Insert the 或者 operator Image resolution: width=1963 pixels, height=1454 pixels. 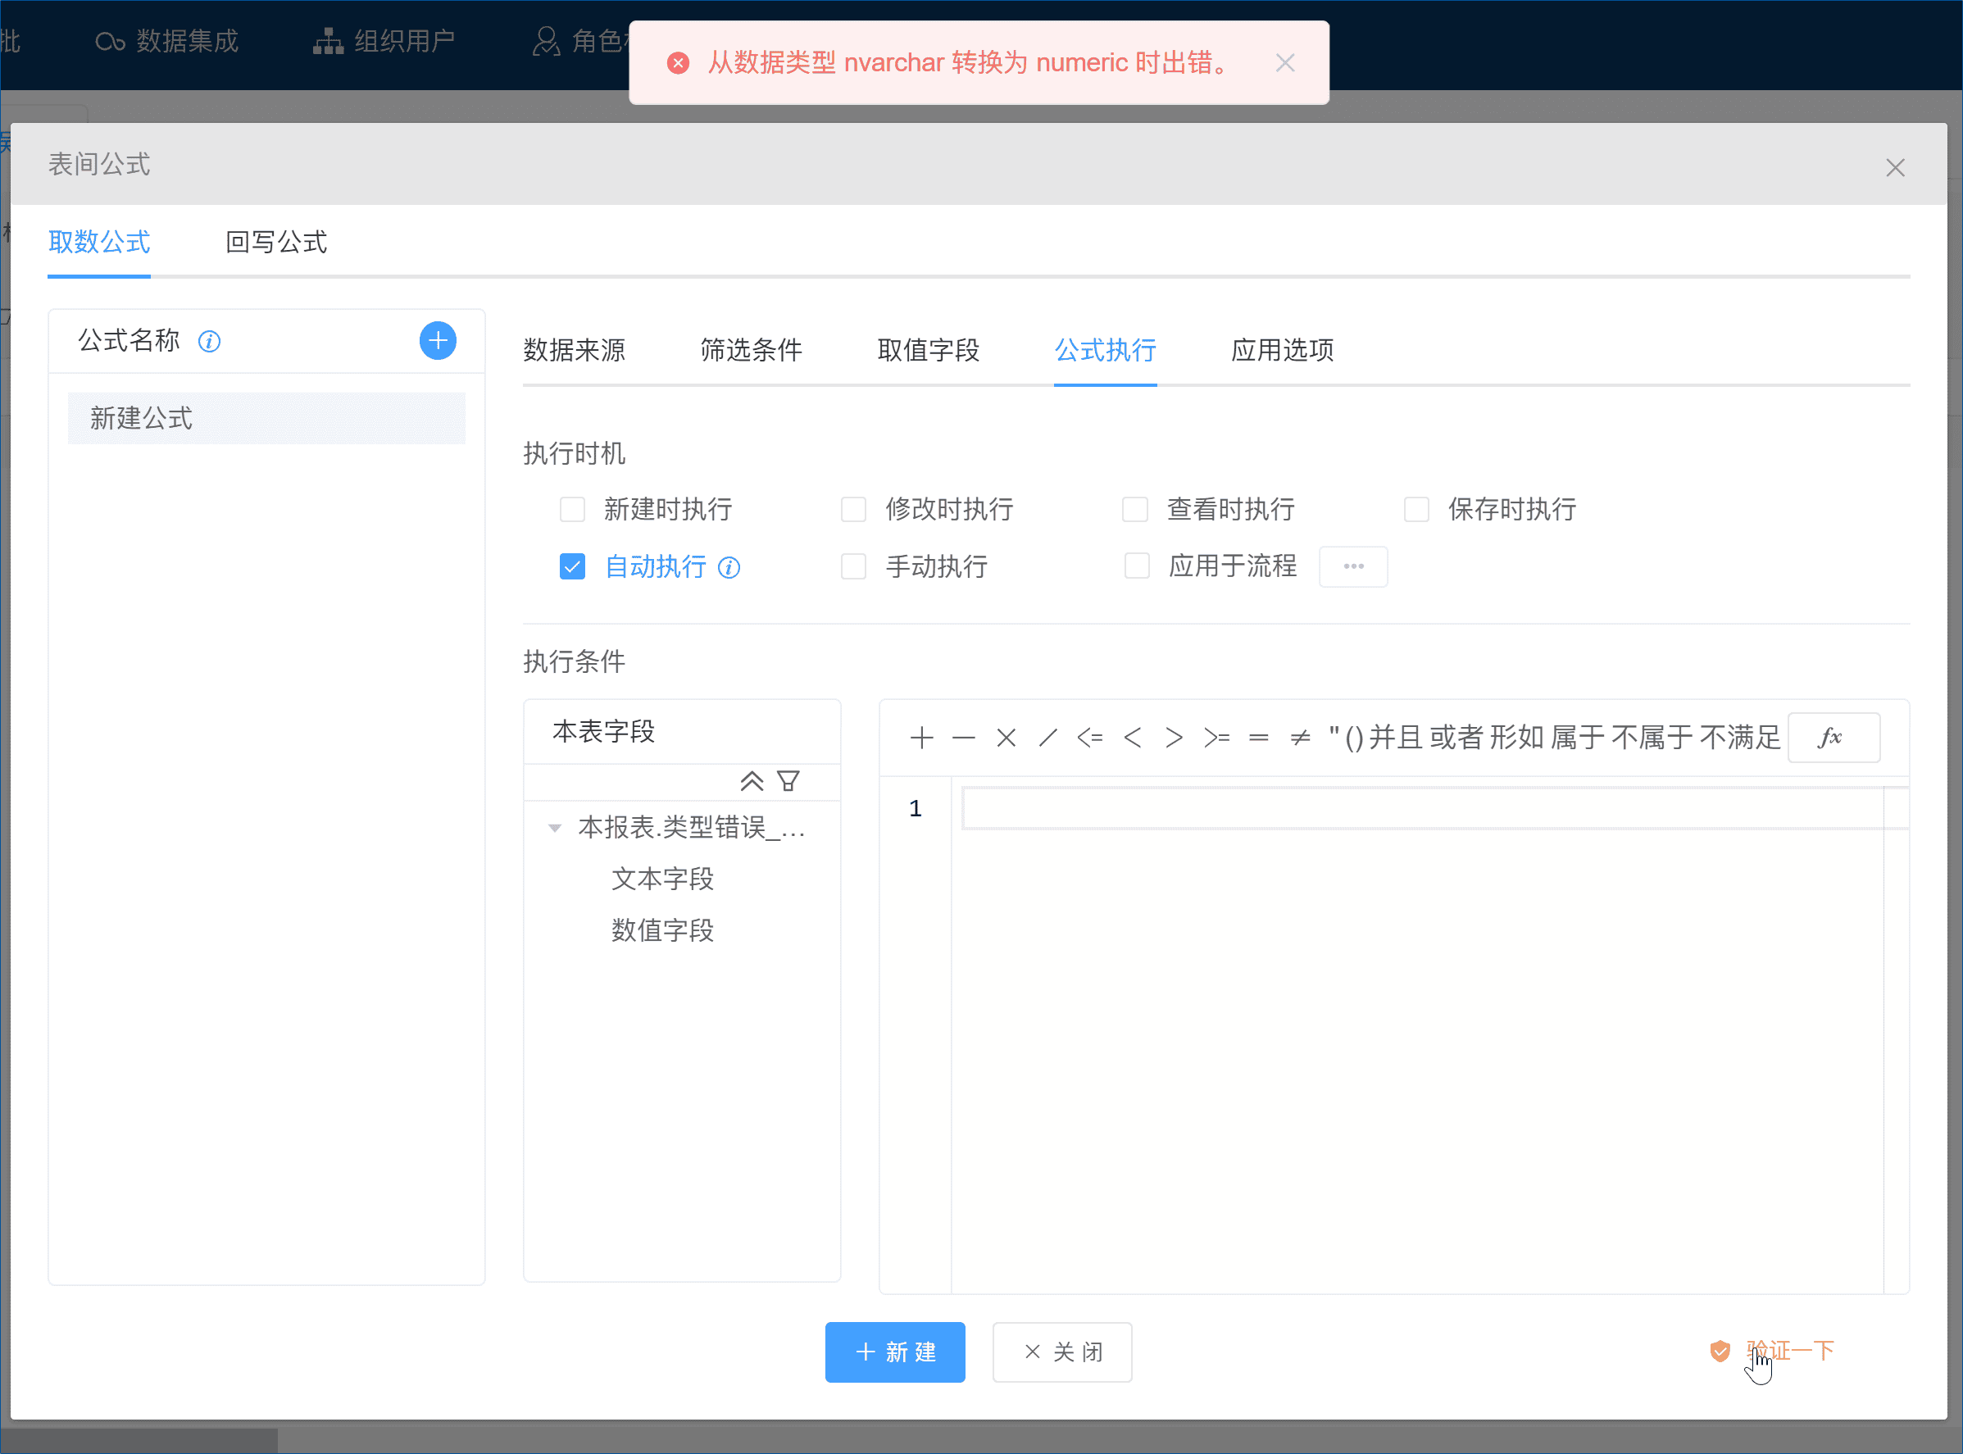coord(1456,738)
